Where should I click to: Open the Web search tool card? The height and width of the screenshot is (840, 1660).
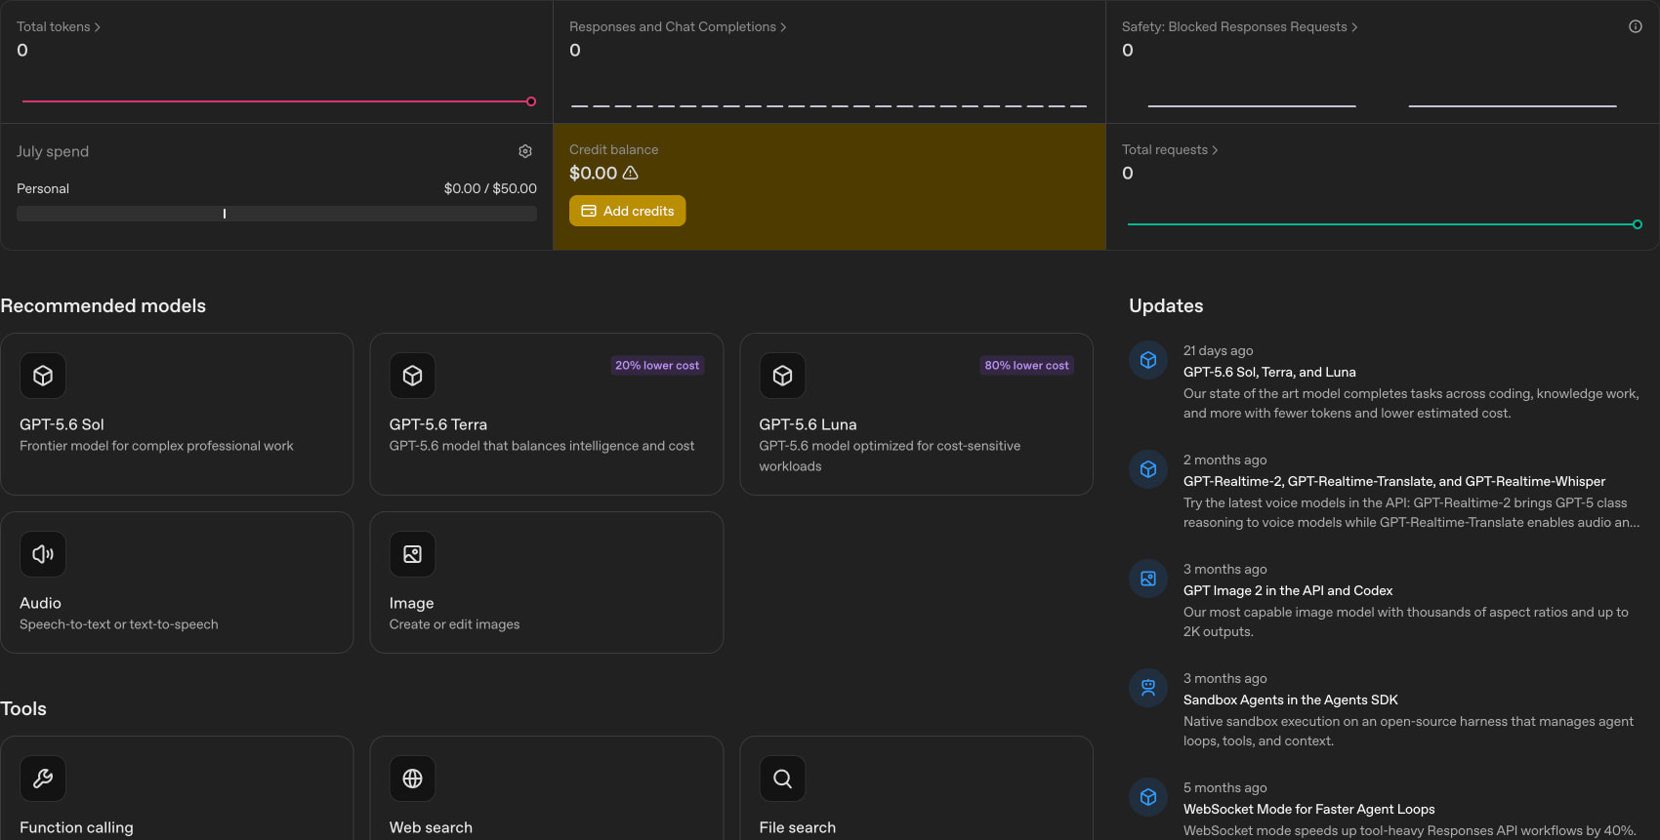point(547,788)
